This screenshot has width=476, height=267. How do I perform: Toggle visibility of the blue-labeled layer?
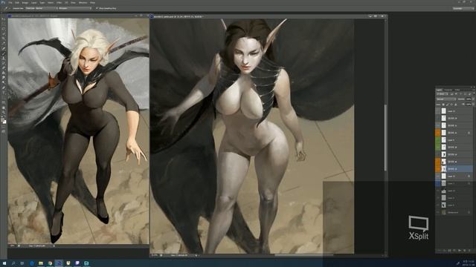tap(437, 183)
